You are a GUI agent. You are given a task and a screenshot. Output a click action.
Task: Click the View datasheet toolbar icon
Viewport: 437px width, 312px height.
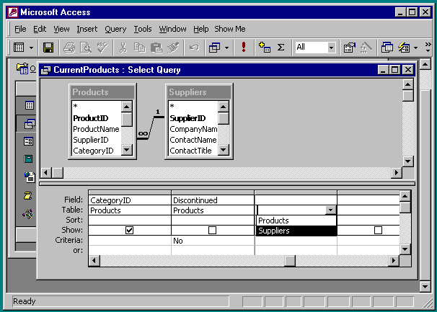19,48
